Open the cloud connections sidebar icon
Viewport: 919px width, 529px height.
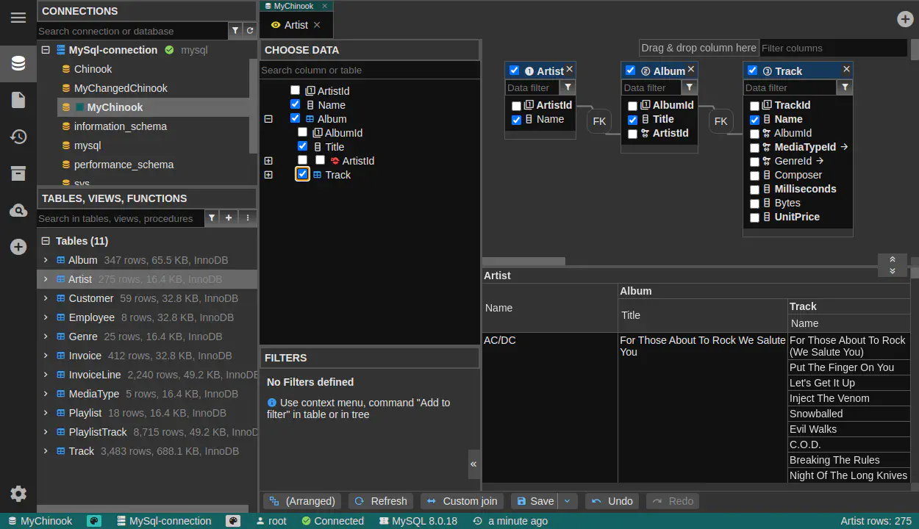(x=18, y=211)
